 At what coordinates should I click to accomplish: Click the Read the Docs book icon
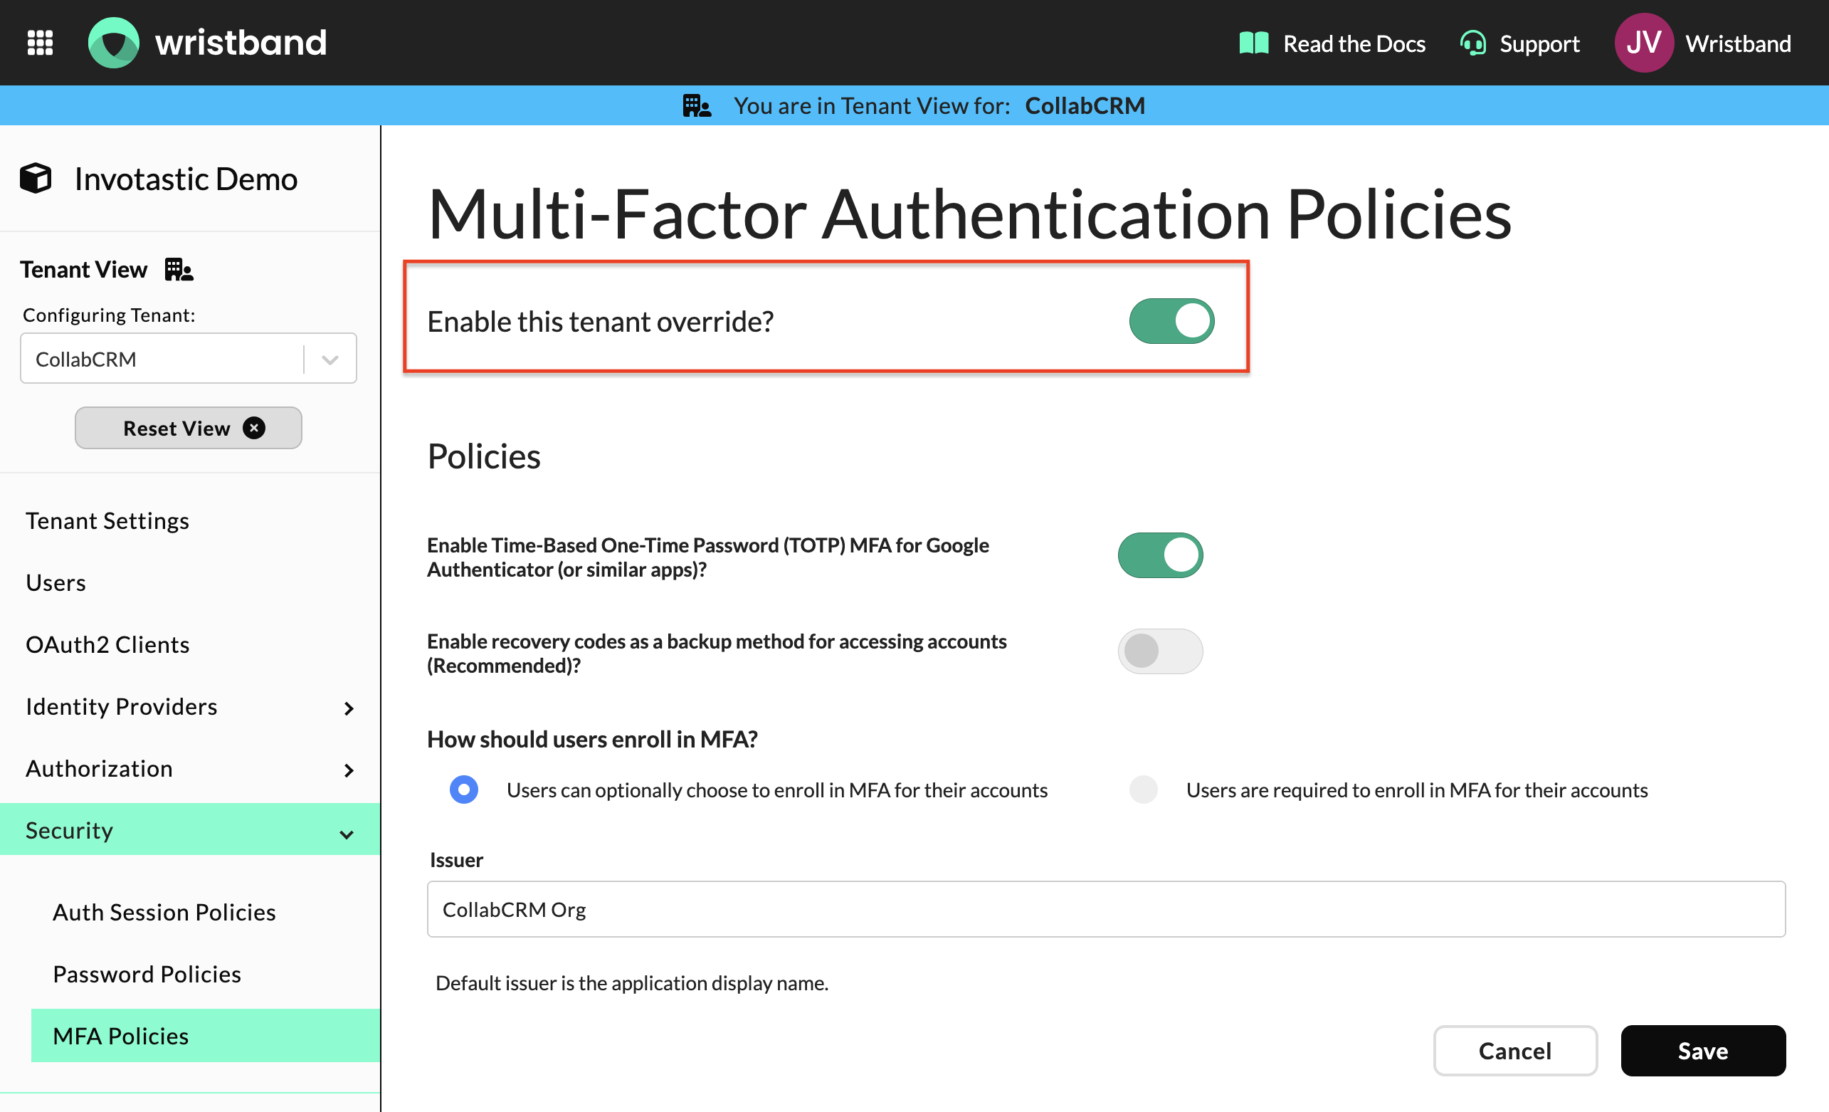pyautogui.click(x=1254, y=43)
